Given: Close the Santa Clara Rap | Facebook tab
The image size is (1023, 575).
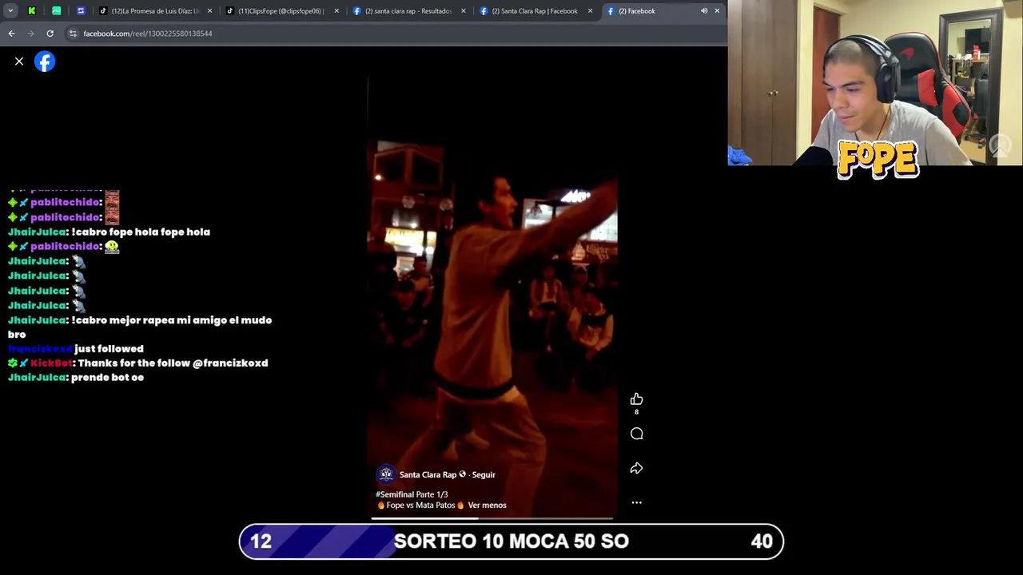Looking at the screenshot, I should [590, 11].
